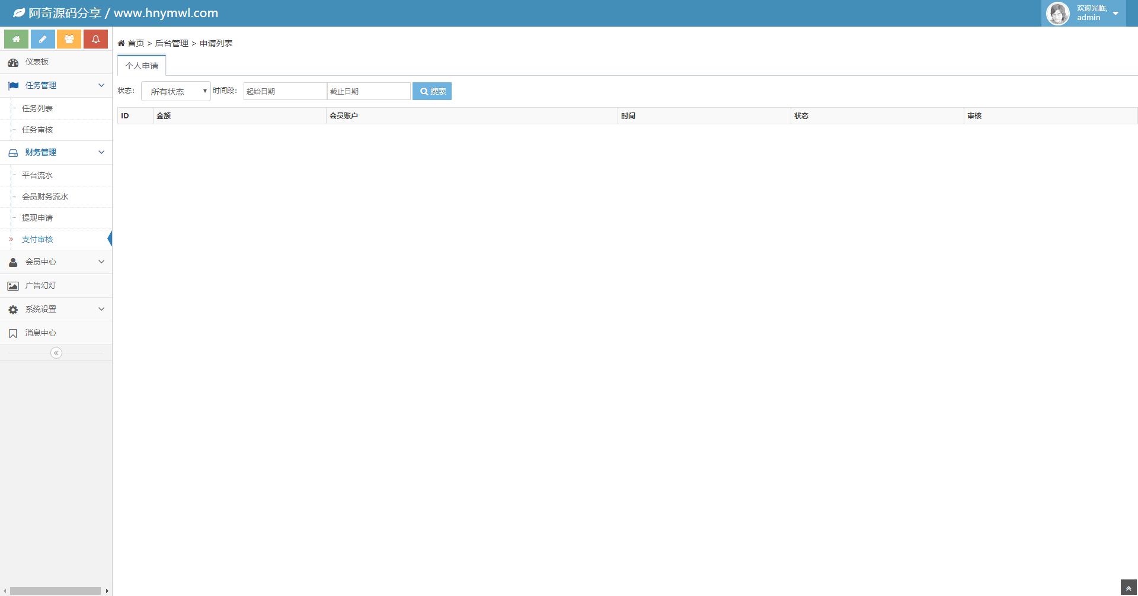This screenshot has width=1138, height=596.
Task: Click the sidebar horizontal scrollbar
Action: (55, 591)
